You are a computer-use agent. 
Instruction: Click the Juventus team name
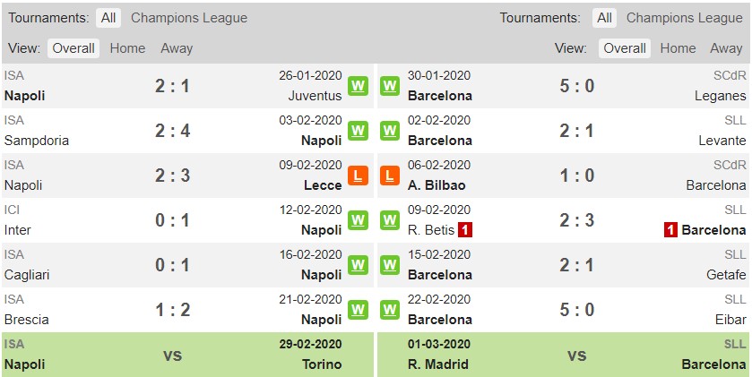[315, 96]
